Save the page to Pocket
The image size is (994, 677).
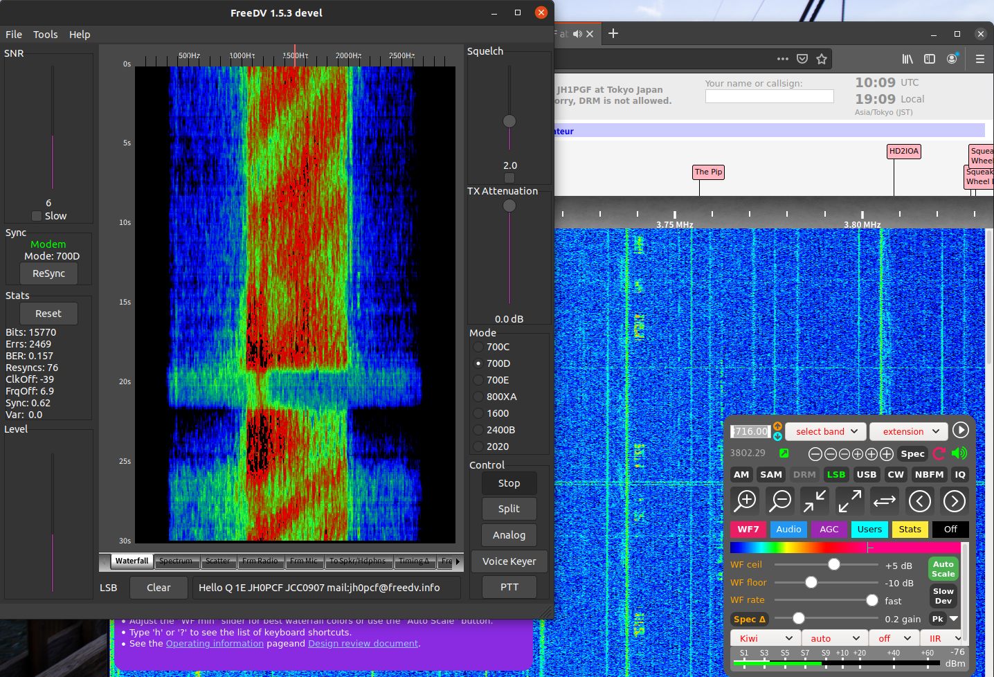click(802, 59)
